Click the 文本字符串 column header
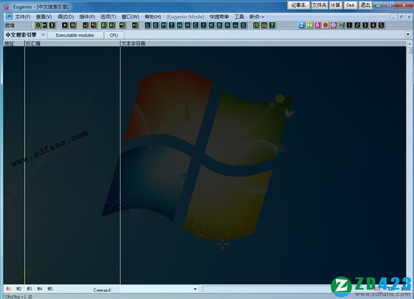The height and width of the screenshot is (299, 414). click(x=263, y=44)
